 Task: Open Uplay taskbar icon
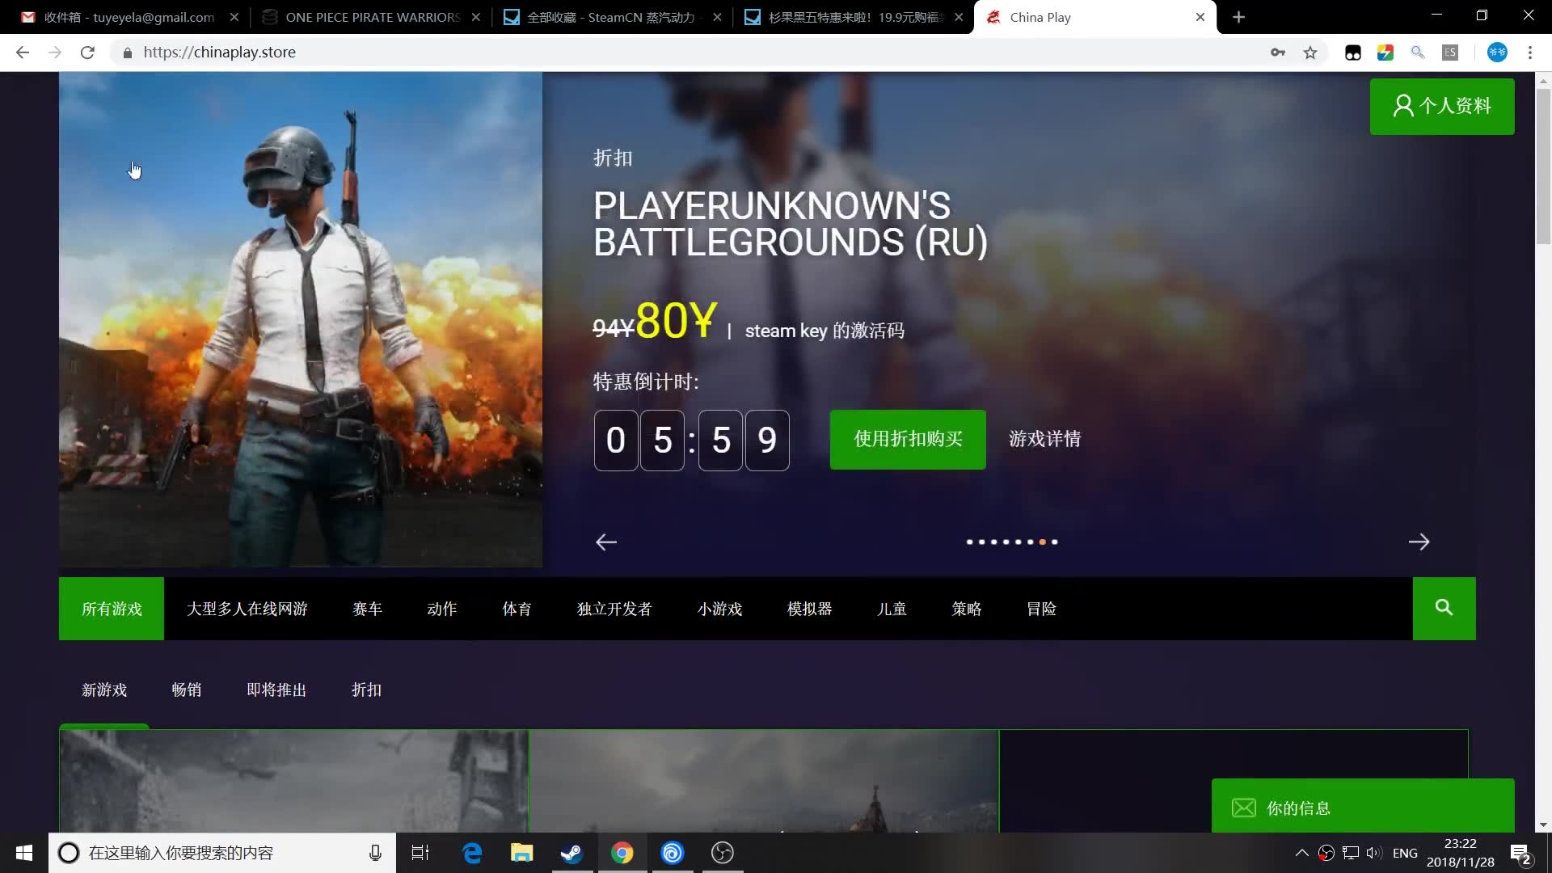[x=673, y=853]
